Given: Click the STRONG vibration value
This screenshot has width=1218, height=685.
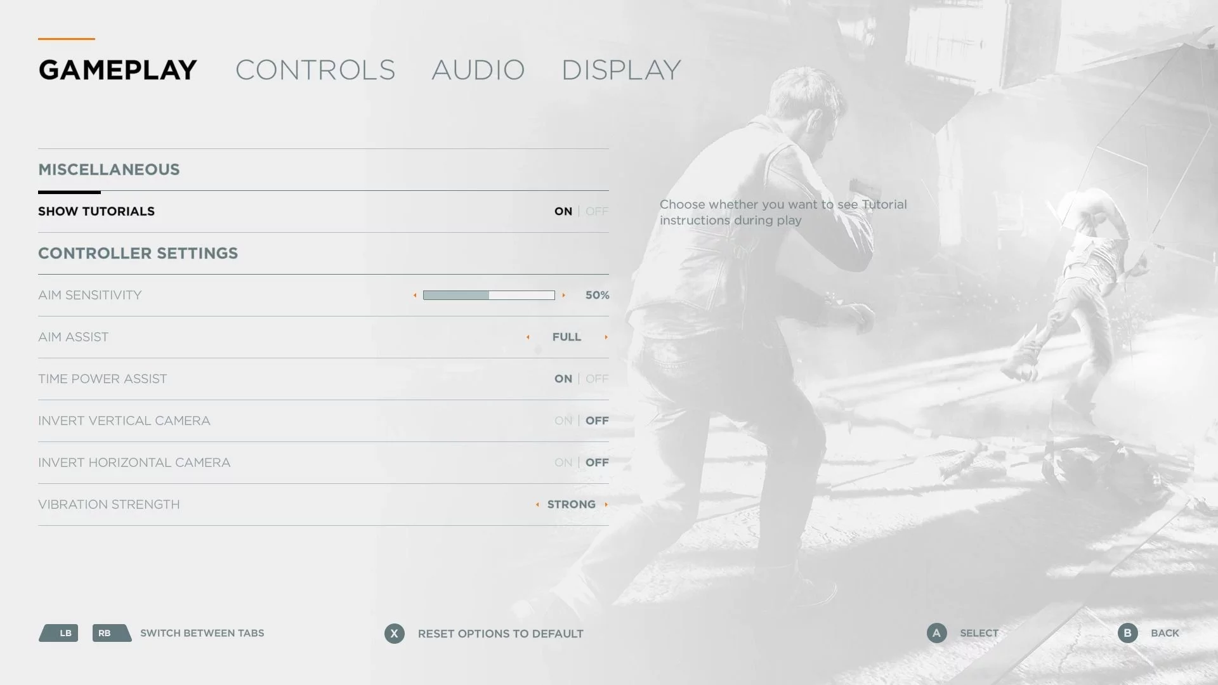Looking at the screenshot, I should tap(572, 504).
